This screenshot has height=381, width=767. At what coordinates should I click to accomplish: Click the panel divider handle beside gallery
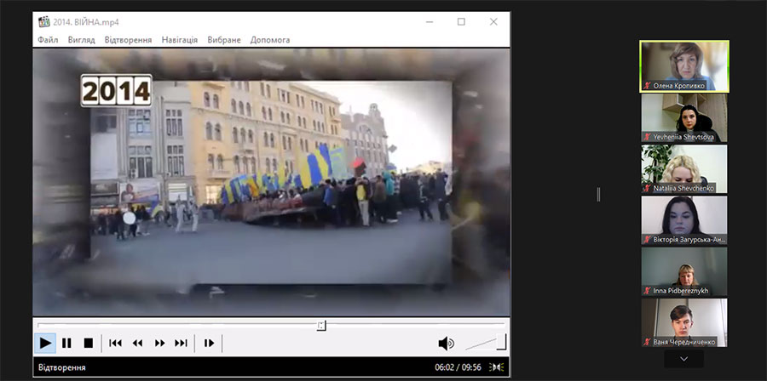click(598, 194)
